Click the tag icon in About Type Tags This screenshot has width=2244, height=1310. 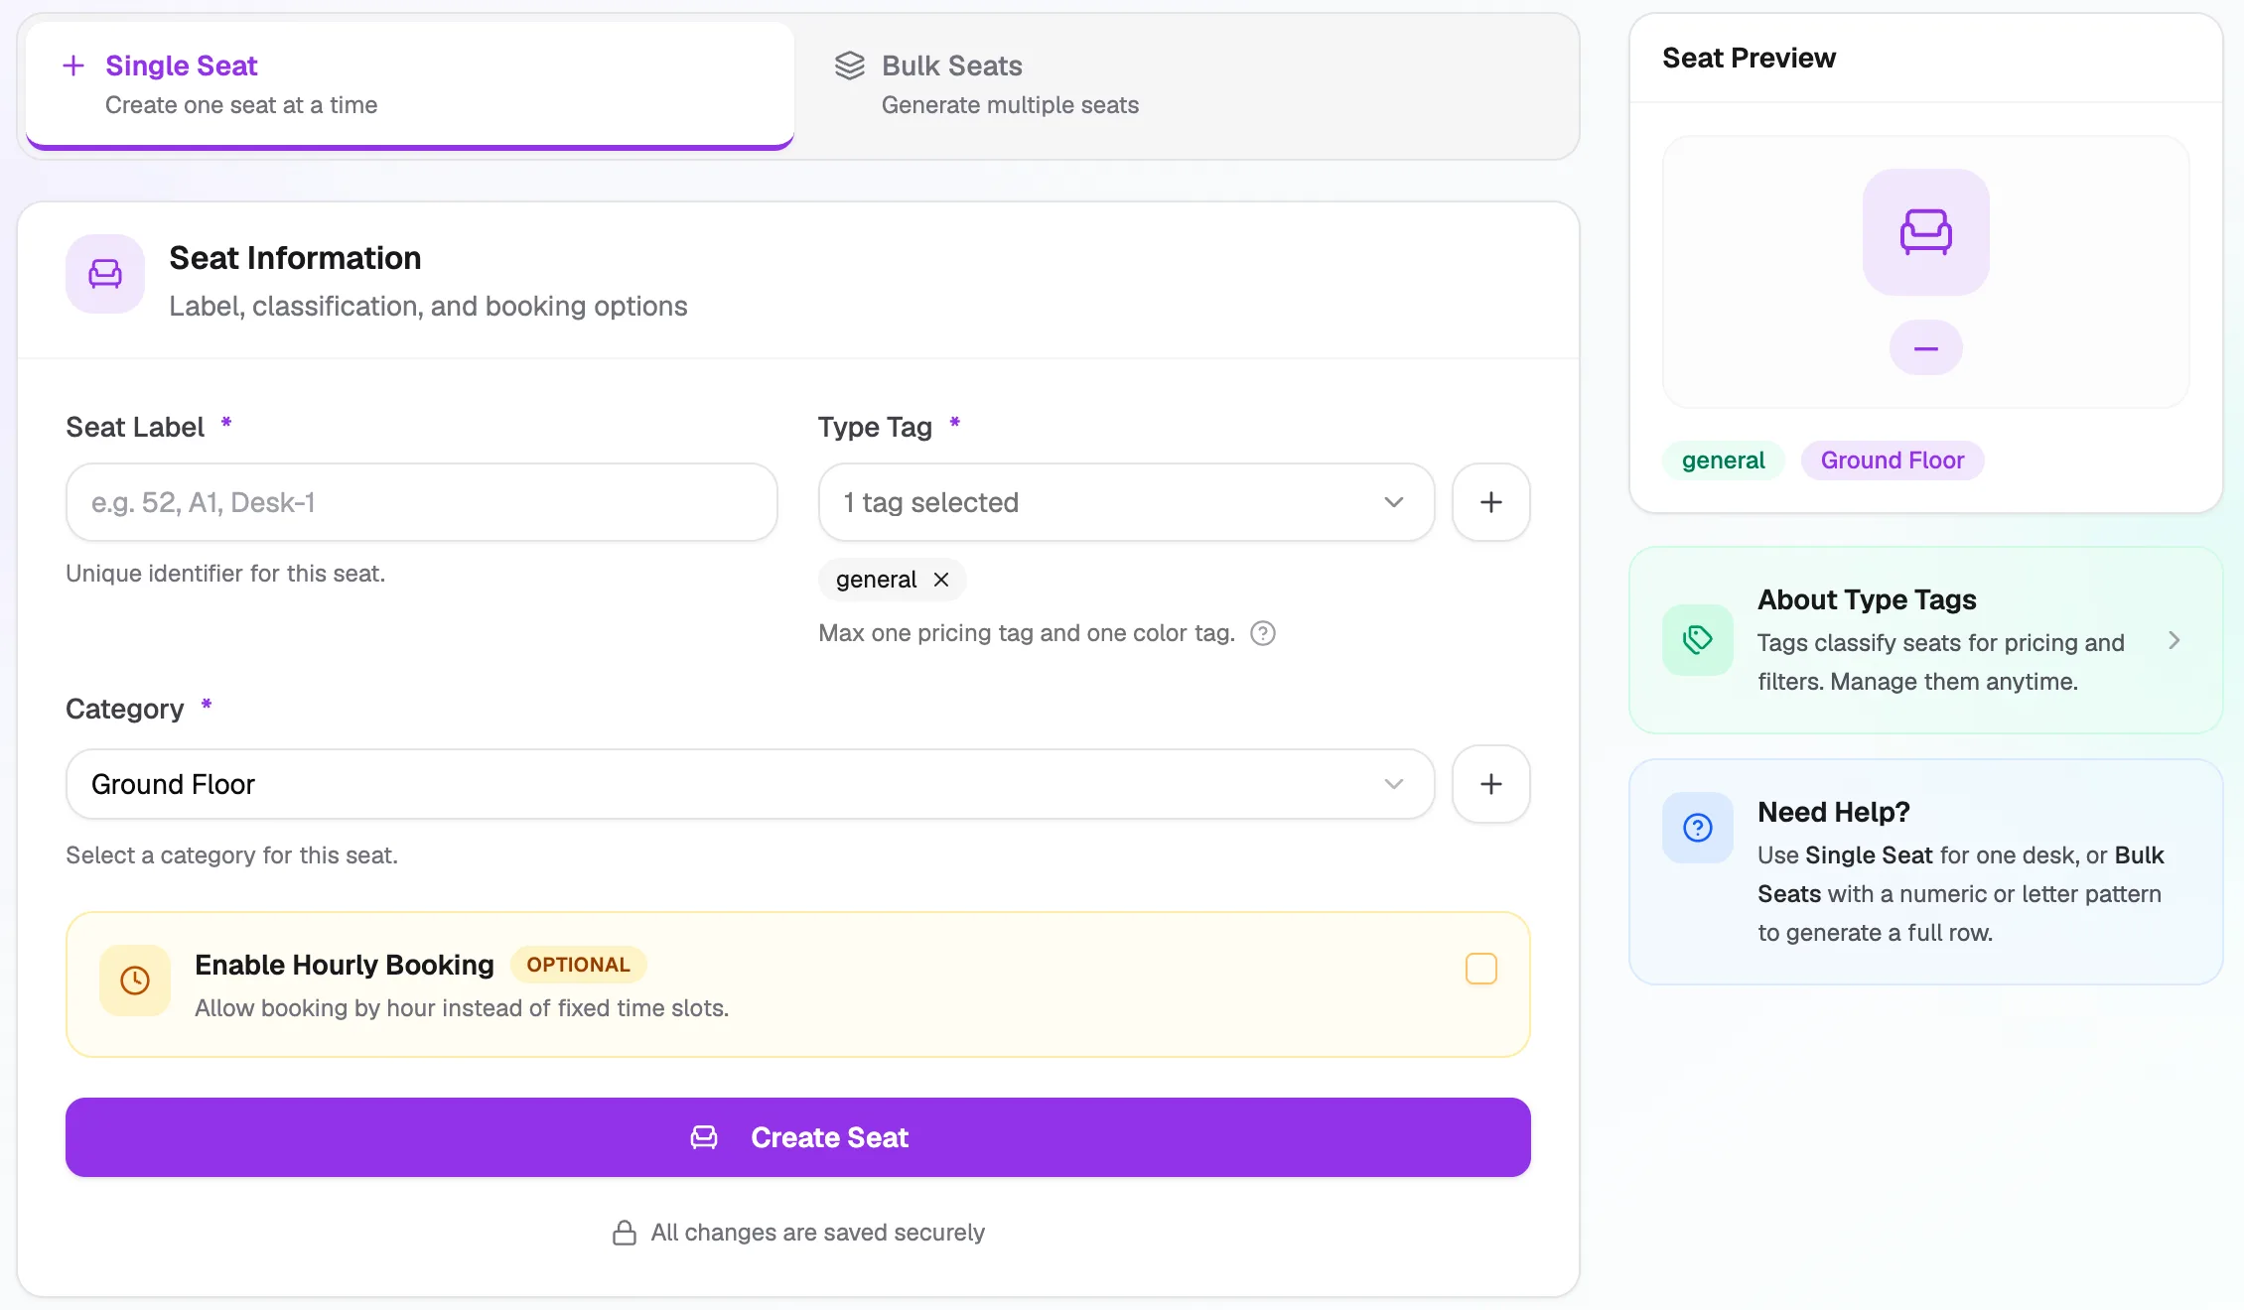click(x=1698, y=640)
